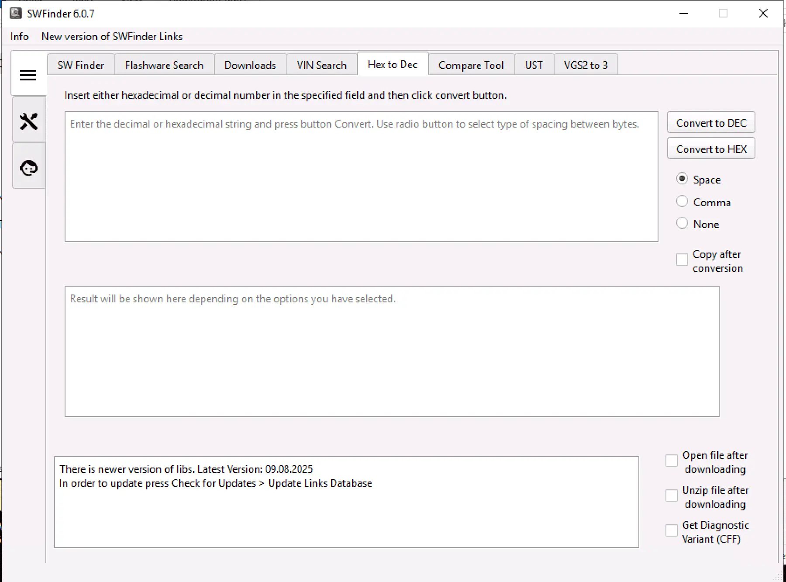This screenshot has width=786, height=582.
Task: Click the 'Update Links Database' instruction line
Action: coord(216,483)
